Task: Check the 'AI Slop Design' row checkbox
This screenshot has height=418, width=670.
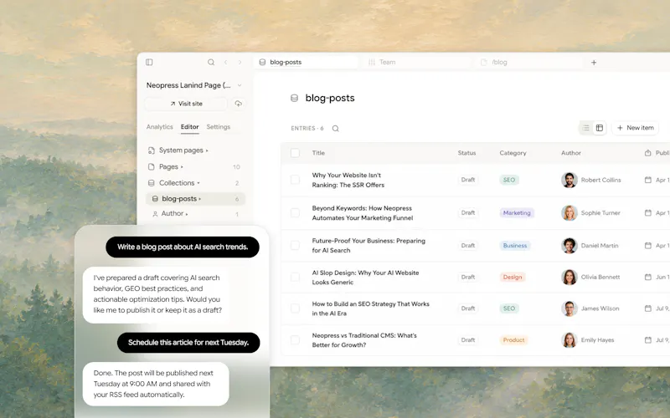Action: pyautogui.click(x=295, y=278)
